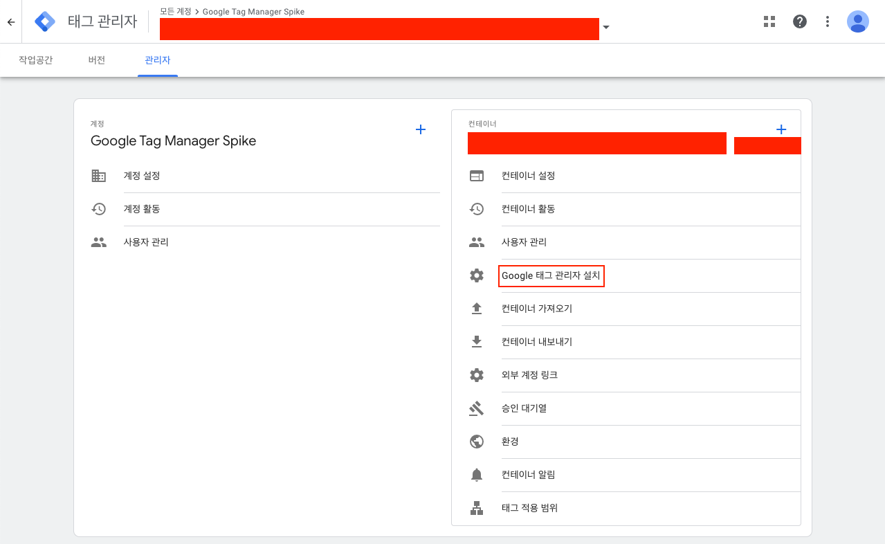Image resolution: width=885 pixels, height=544 pixels.
Task: Click the 승인 대기열 gavel icon
Action: [x=477, y=408]
